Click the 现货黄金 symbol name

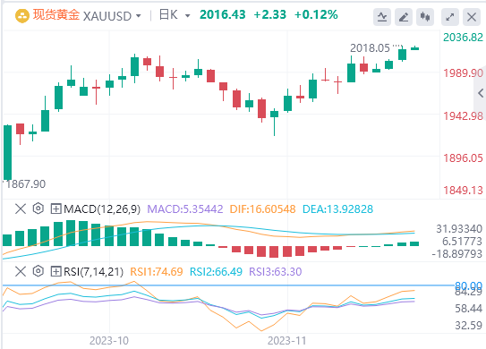click(56, 15)
